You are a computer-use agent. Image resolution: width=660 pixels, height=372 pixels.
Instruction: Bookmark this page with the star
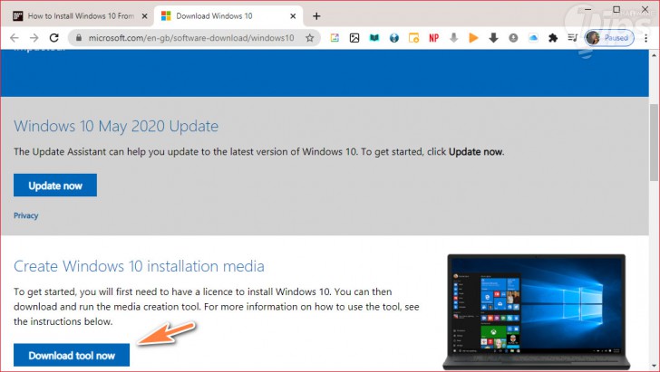point(310,38)
